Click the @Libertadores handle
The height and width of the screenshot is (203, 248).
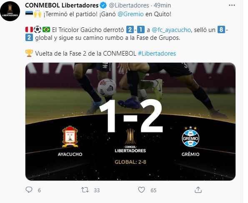[129, 5]
